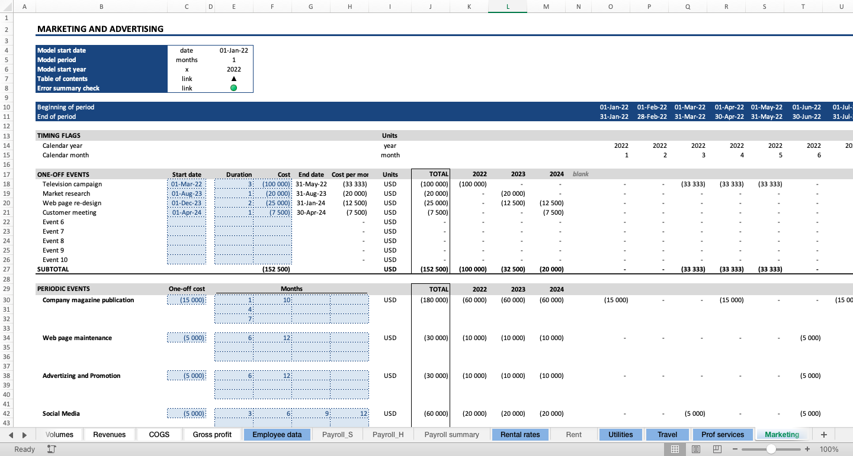Switch to Normal view
The width and height of the screenshot is (853, 456).
[674, 449]
